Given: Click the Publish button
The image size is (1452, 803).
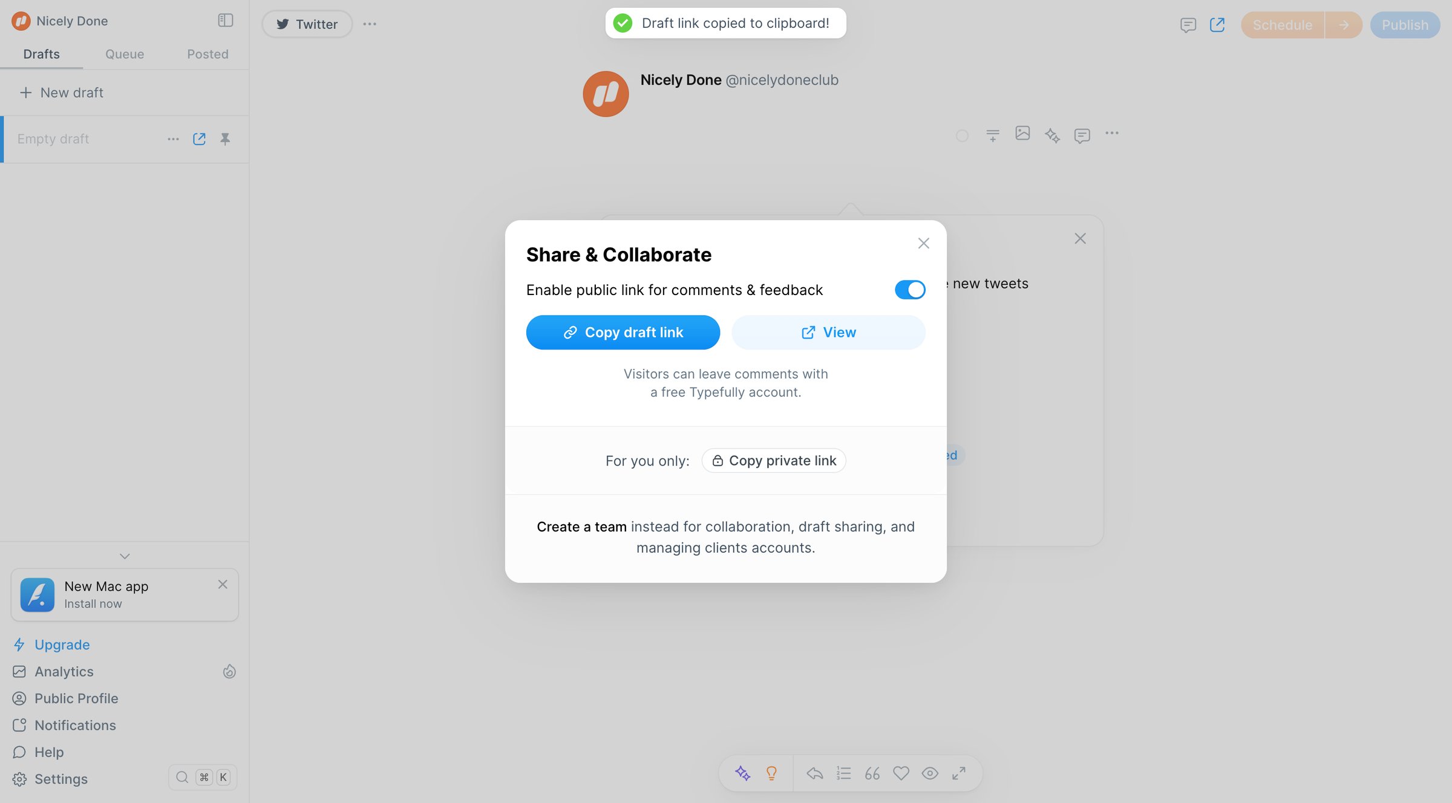Looking at the screenshot, I should 1405,25.
